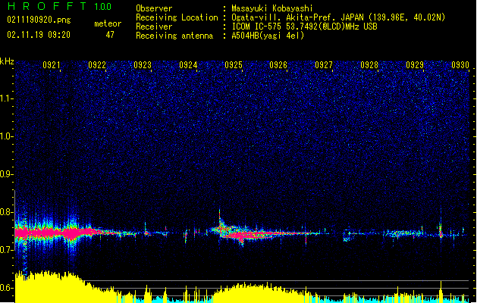Click the strong magenta echo before 0922
Image resolution: width=477 pixels, height=303 pixels.
[x=55, y=233]
